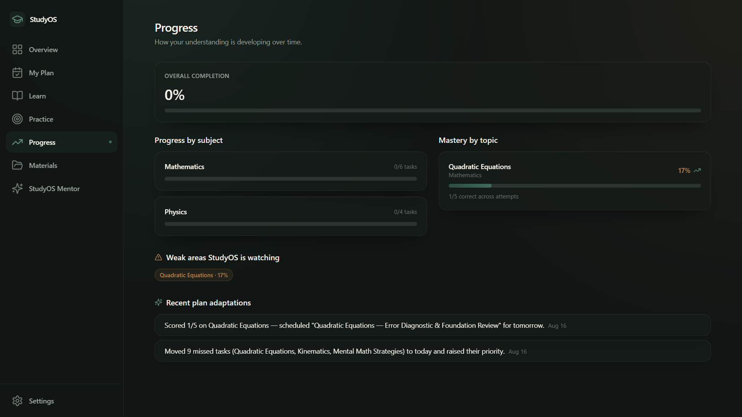Click the '17%' mastery value
The width and height of the screenshot is (742, 417).
click(x=684, y=170)
